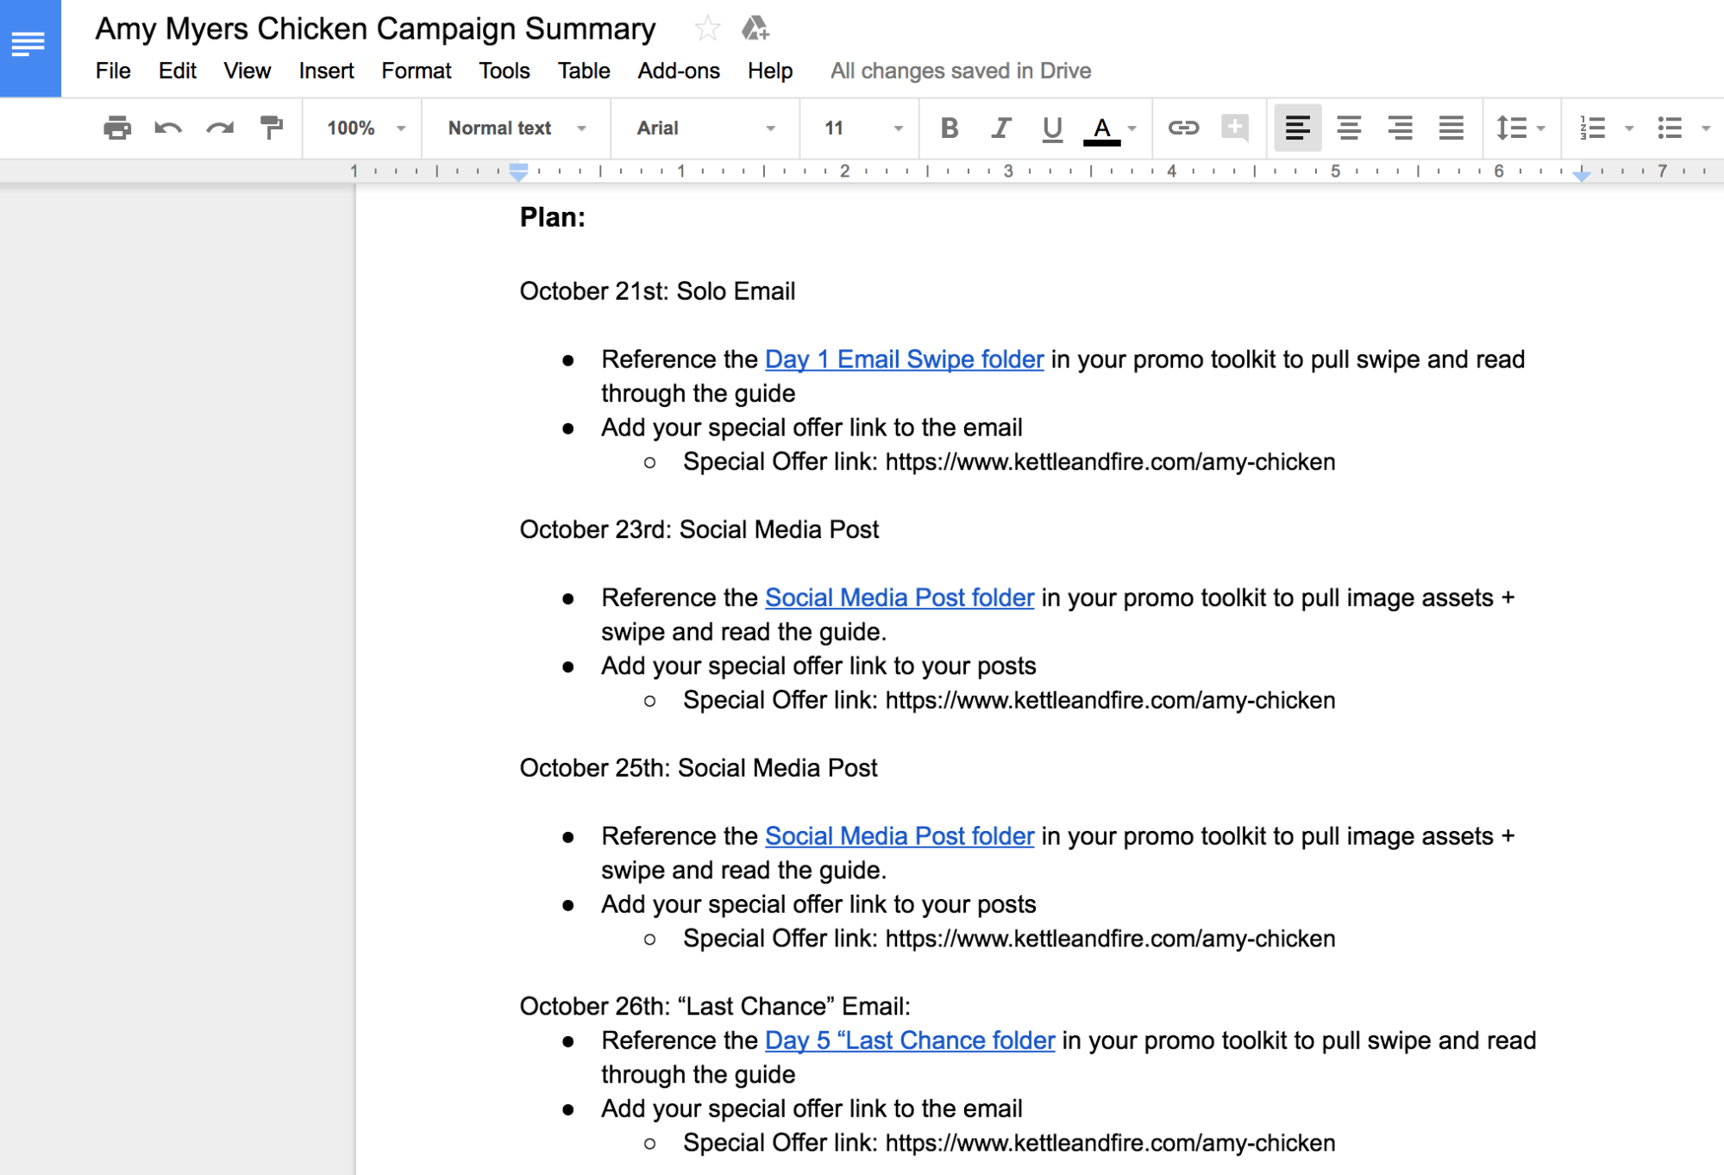Open the Day 5 Last Chance folder link

[909, 1041]
